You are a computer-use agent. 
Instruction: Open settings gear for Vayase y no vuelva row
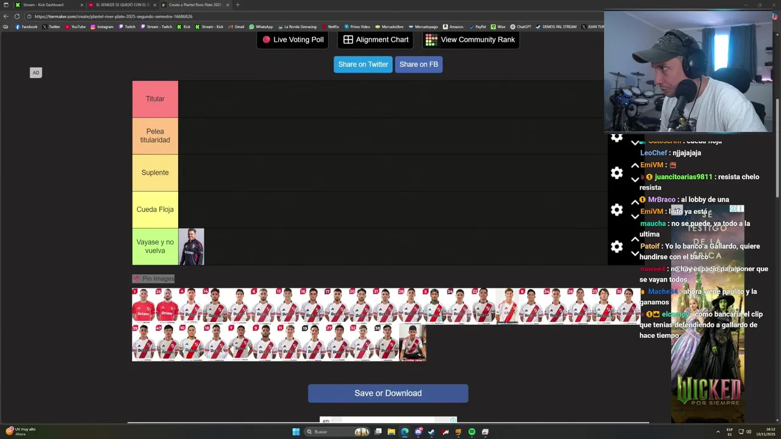coord(617,247)
